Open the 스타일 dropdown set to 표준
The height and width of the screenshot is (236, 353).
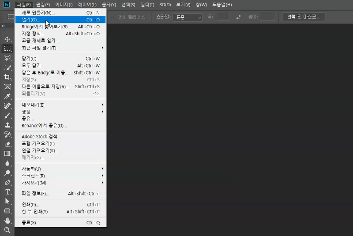click(188, 17)
